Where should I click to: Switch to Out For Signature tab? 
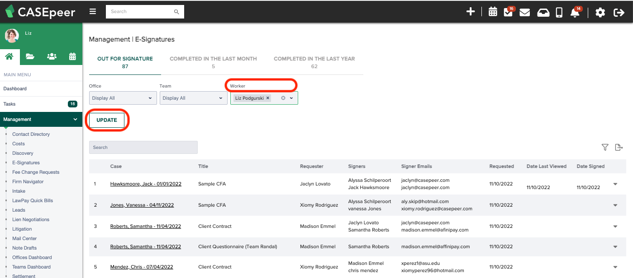[x=125, y=63]
